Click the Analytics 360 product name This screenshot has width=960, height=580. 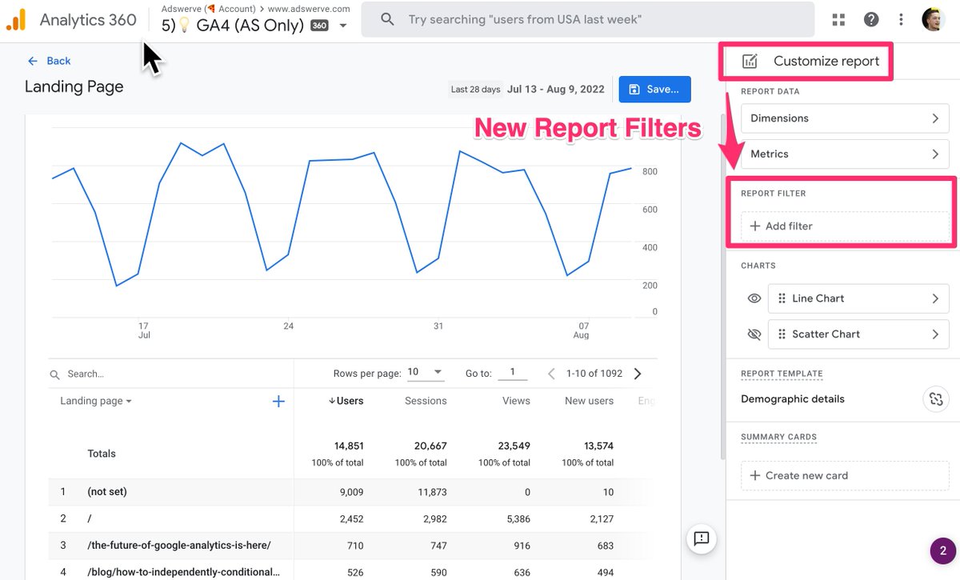88,19
